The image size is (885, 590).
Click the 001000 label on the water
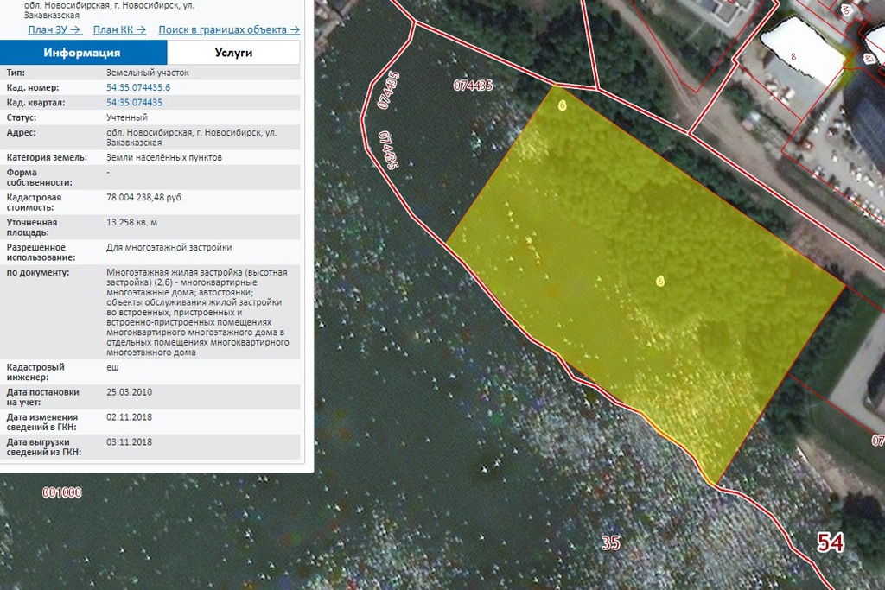tap(62, 493)
